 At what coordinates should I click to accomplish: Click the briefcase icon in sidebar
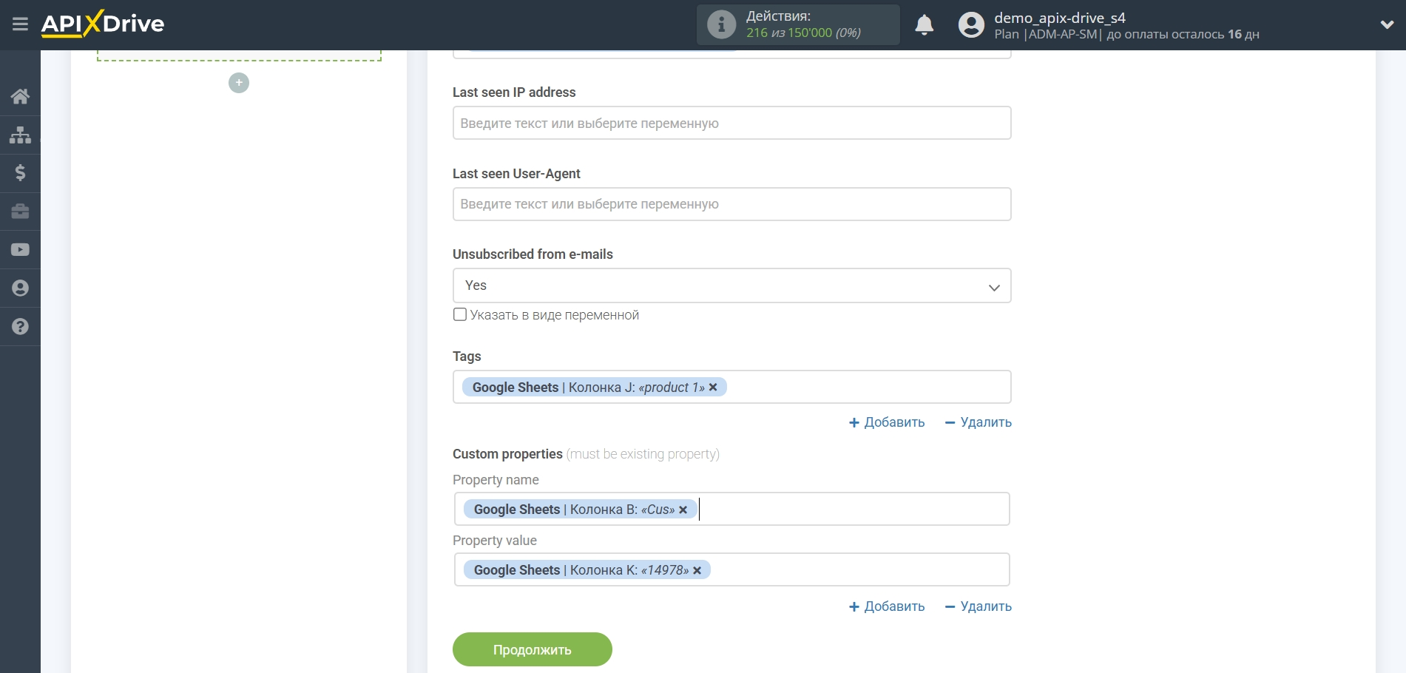coord(20,212)
